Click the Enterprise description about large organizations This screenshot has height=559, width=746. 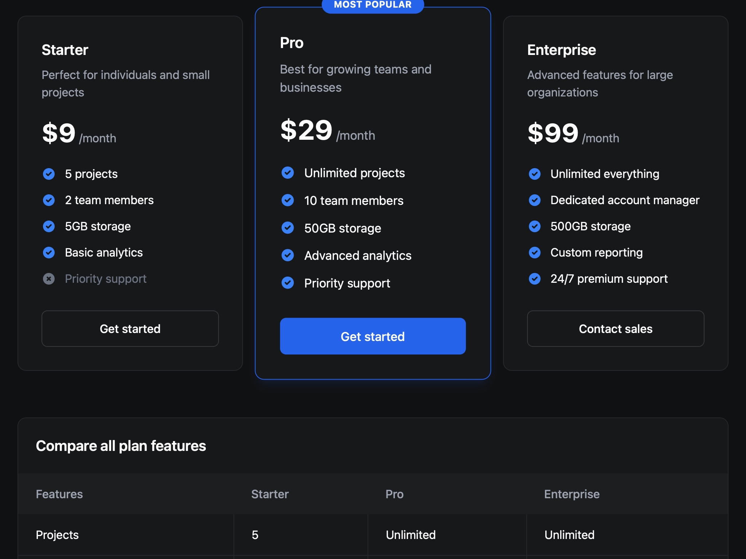(x=600, y=84)
